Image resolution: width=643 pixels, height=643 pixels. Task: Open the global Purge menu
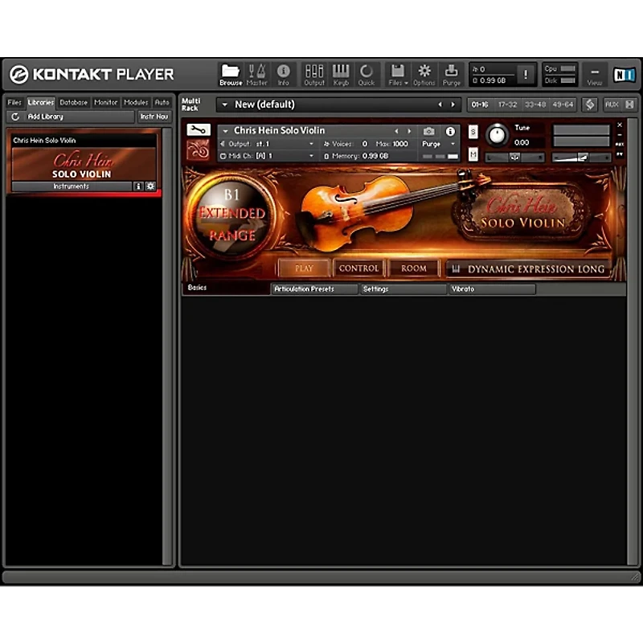point(452,75)
